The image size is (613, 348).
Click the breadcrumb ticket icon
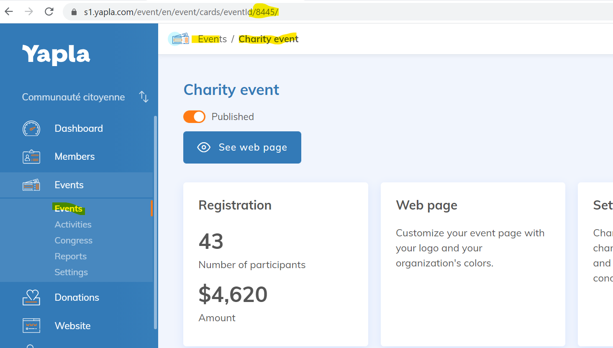(x=180, y=39)
